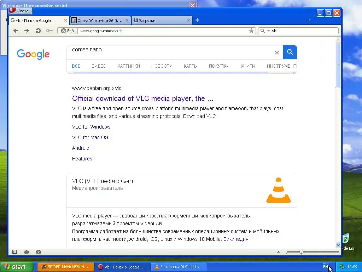The width and height of the screenshot is (362, 272).
Task: Open the Features sitelink
Action: coord(82,159)
